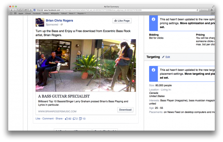Add bookmark with plus button
This screenshot has width=223, height=142.
(x=31, y=10)
